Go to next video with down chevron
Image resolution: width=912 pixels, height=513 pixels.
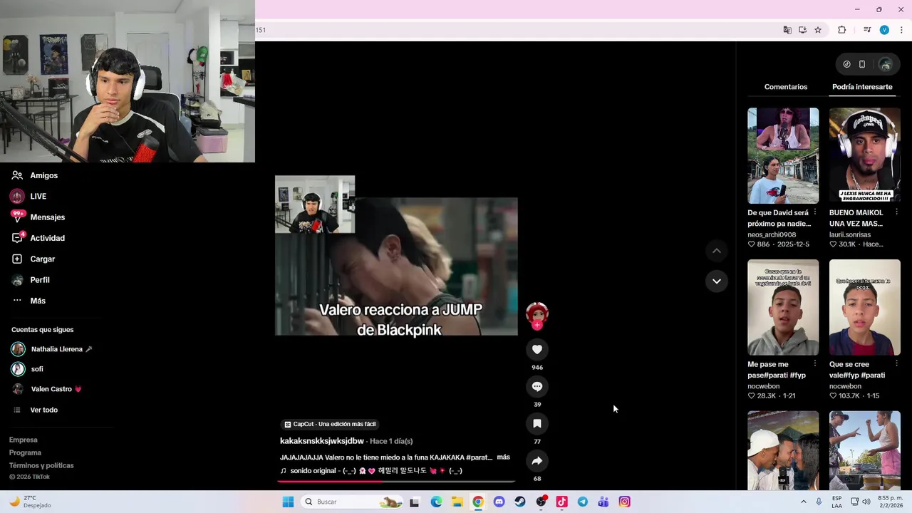717,281
